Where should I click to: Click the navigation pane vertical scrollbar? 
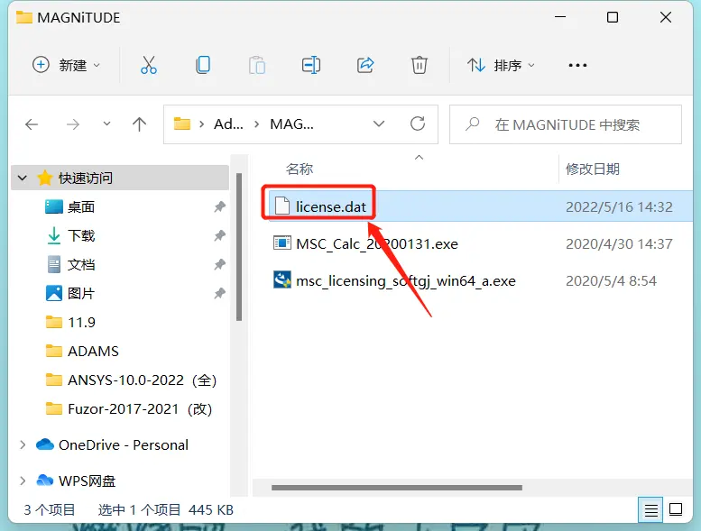click(239, 246)
